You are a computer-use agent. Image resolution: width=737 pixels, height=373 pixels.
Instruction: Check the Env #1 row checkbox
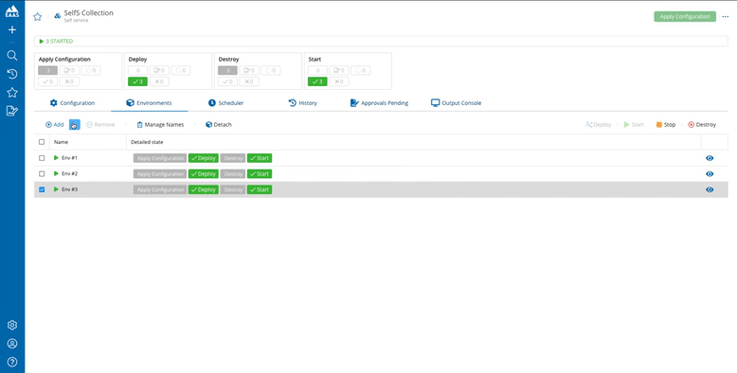[x=42, y=158]
